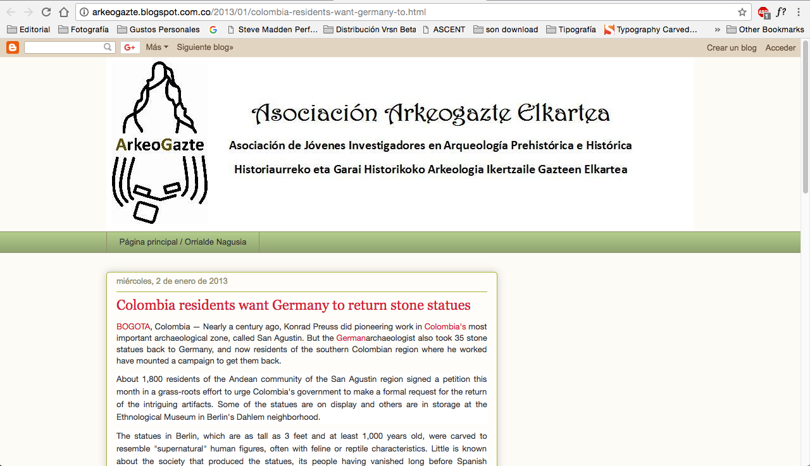Click the ArkeoGazte logo image
Screen dimensions: 810x466
[x=160, y=143]
